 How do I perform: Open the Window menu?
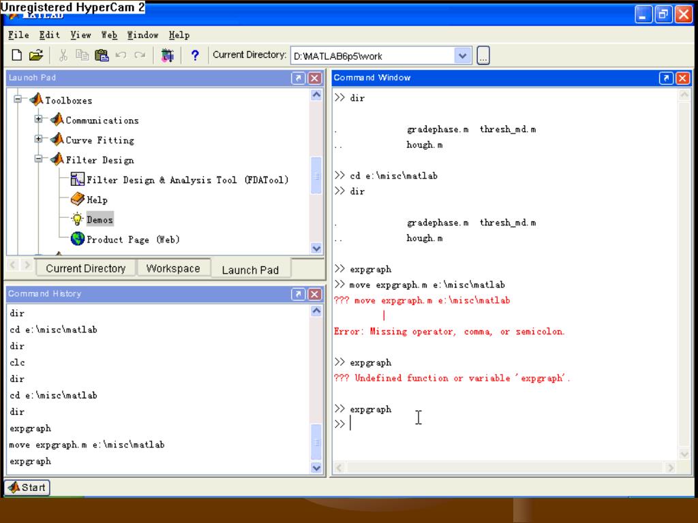click(143, 35)
